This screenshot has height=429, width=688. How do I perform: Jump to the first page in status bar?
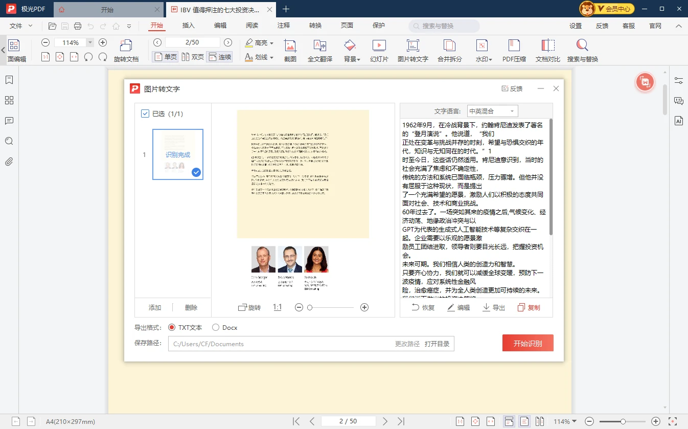[x=296, y=421]
